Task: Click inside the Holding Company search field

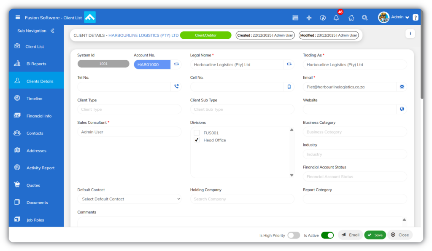Action: [242, 199]
